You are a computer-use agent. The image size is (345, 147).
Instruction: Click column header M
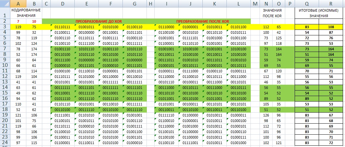pyautogui.click(x=255, y=4)
